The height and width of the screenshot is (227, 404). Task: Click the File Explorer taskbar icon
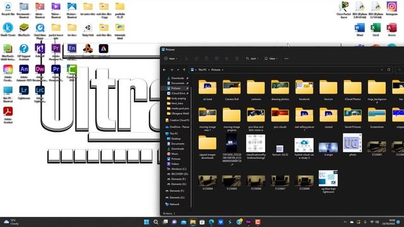[x=193, y=222]
